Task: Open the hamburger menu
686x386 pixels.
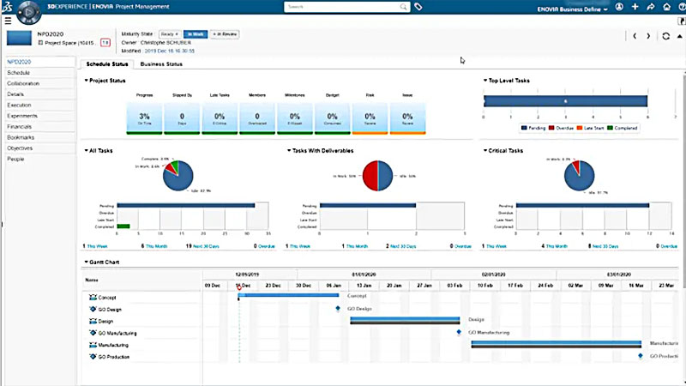Action: point(8,21)
